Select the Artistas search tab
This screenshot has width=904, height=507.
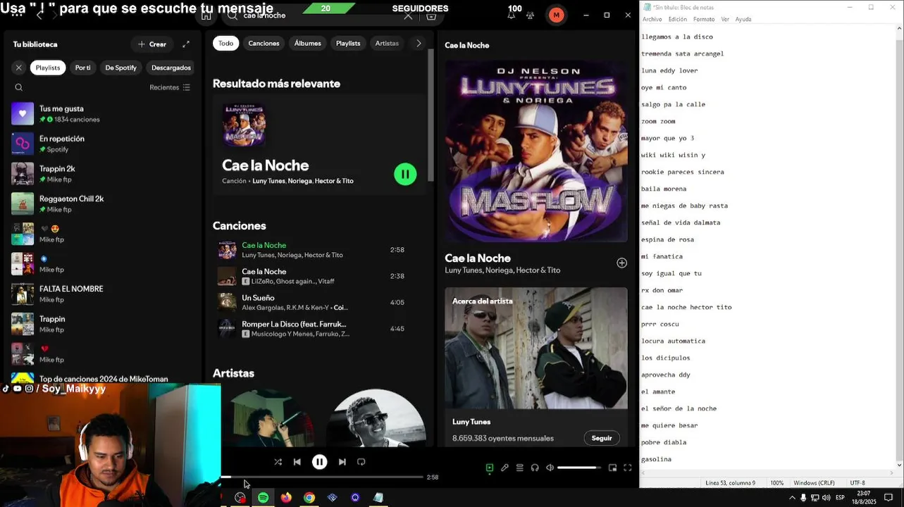387,43
